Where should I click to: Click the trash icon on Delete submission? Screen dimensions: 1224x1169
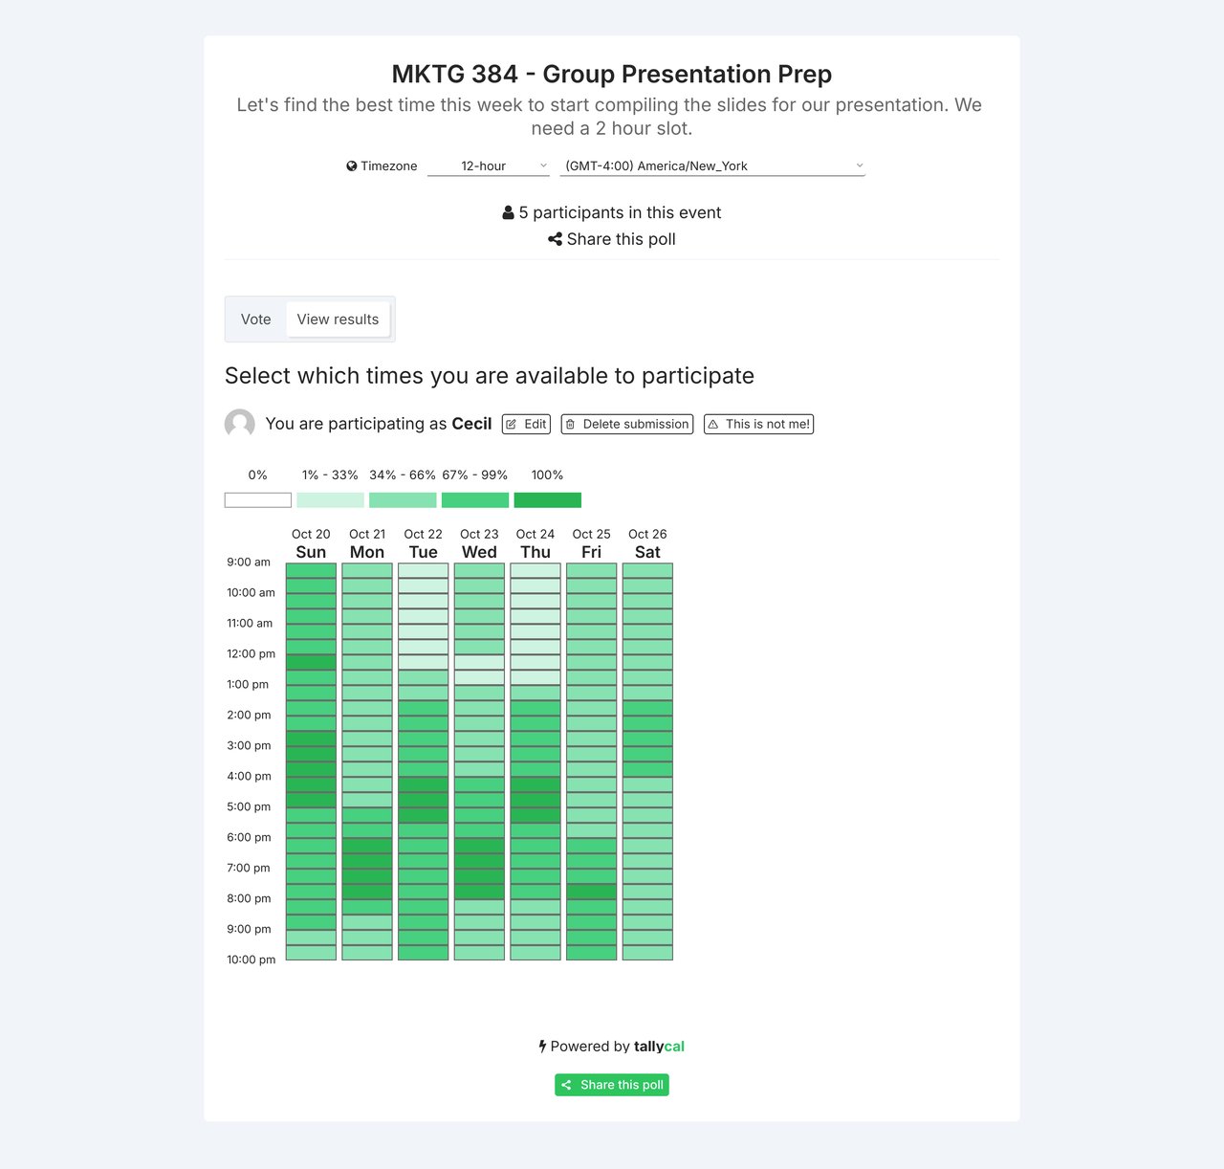[x=571, y=425]
